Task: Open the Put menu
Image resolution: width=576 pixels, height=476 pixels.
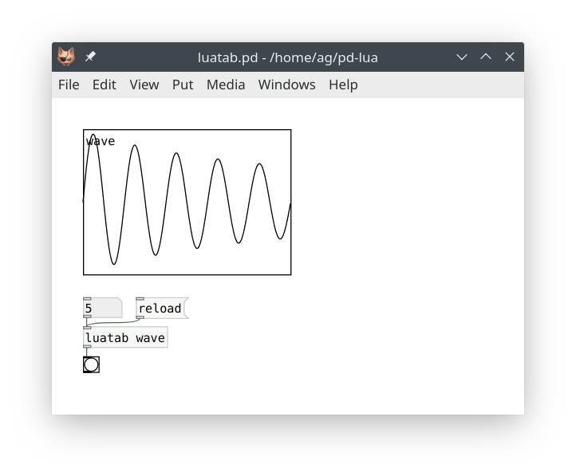Action: point(183,85)
